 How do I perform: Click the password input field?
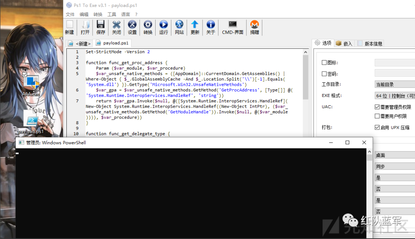point(395,73)
